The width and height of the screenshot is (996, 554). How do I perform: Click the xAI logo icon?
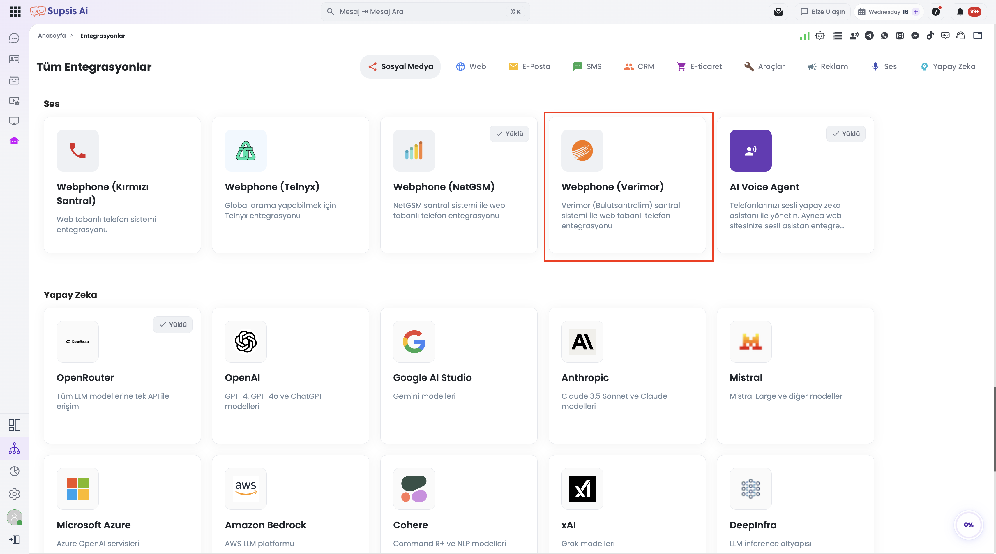pyautogui.click(x=582, y=489)
